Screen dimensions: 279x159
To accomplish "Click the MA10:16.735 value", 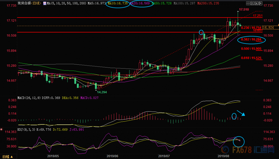I will pyautogui.click(x=118, y=3).
